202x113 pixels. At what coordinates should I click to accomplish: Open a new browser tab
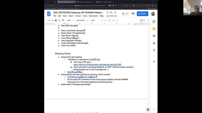click(117, 2)
